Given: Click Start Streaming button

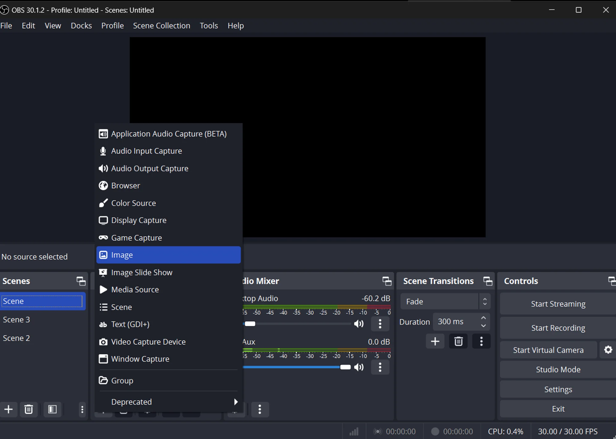Looking at the screenshot, I should pos(558,304).
